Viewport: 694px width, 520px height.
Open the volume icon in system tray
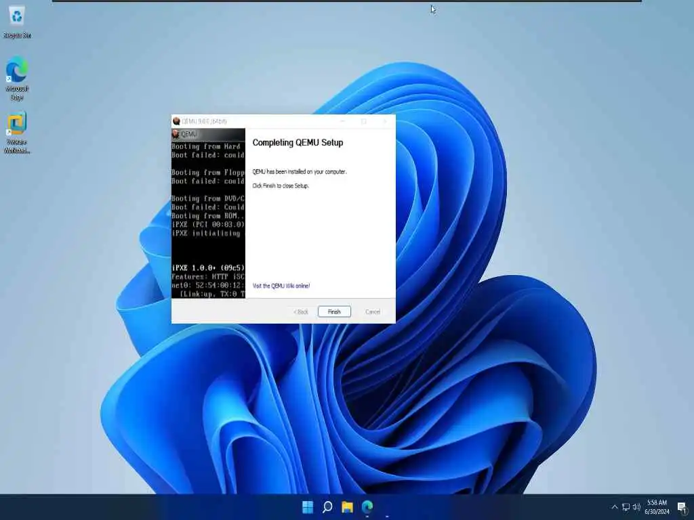tap(636, 507)
